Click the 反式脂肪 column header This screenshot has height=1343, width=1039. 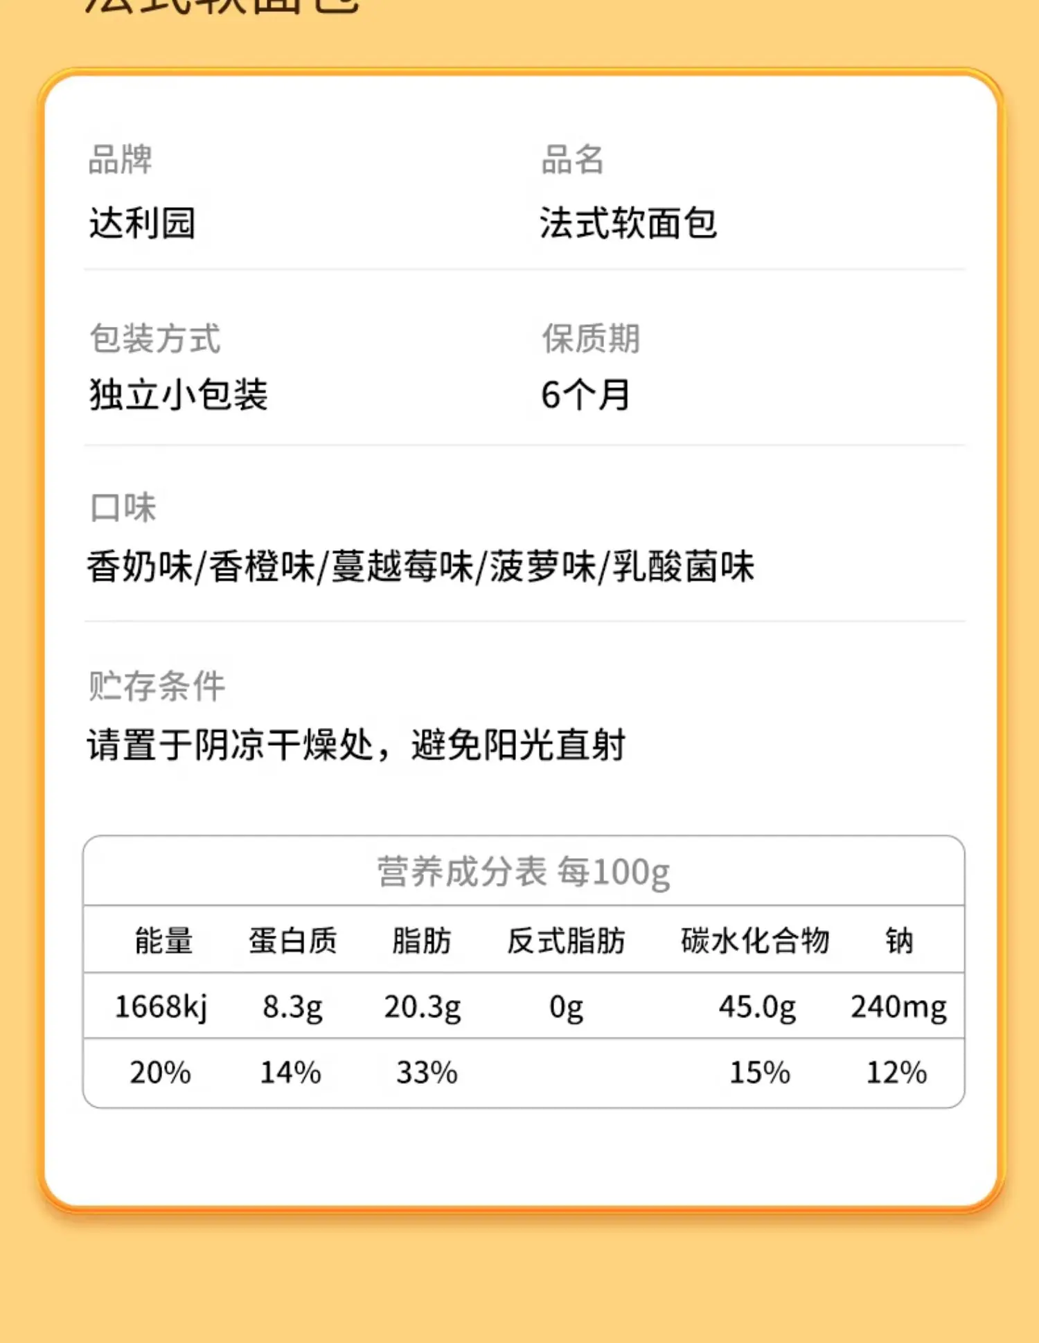pos(566,941)
